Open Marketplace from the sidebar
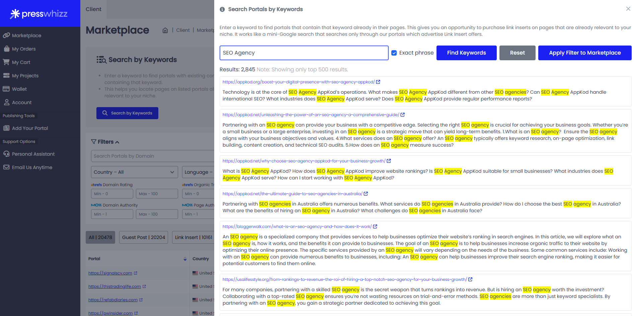The width and height of the screenshot is (634, 316). (x=26, y=35)
